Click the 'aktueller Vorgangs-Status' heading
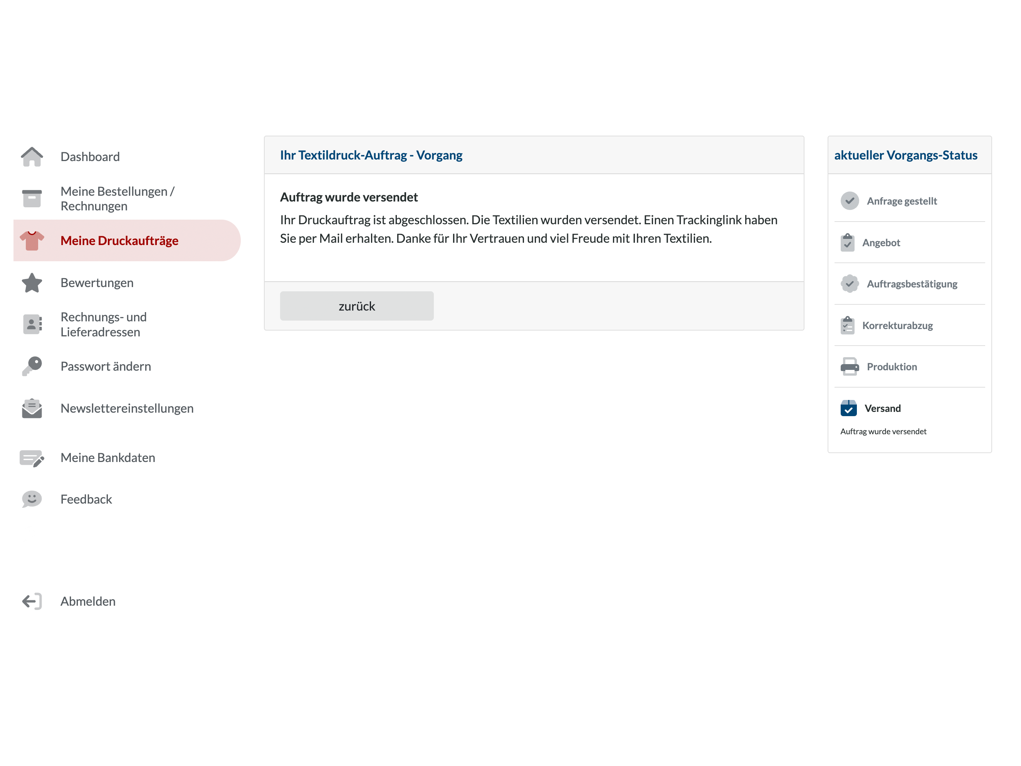Screen dimensions: 1021x766 (905, 155)
